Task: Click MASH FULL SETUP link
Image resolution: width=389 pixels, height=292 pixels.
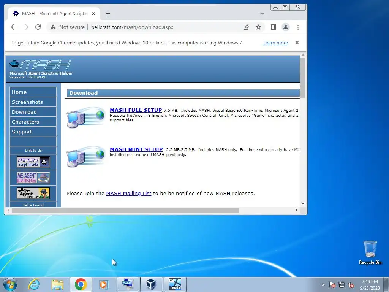Action: 136,110
